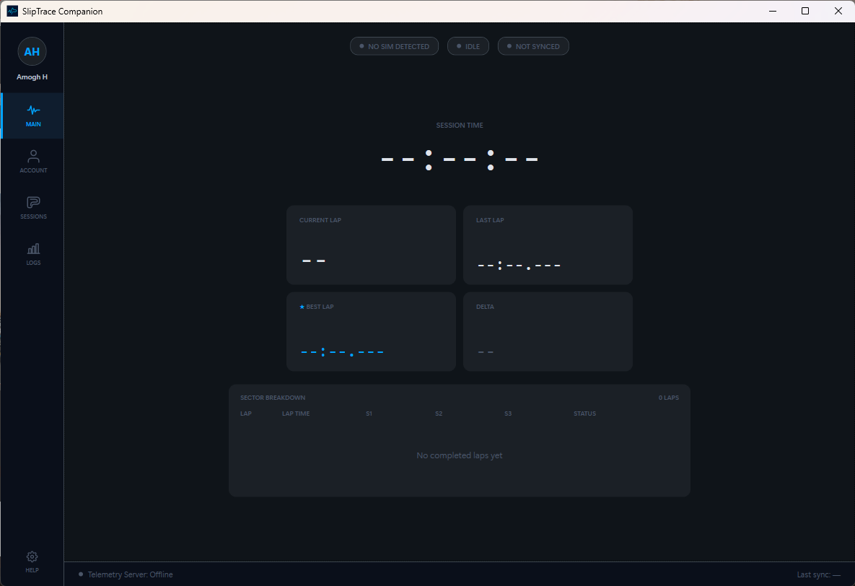
Task: Click the LAP TIME column header
Action: coord(296,414)
